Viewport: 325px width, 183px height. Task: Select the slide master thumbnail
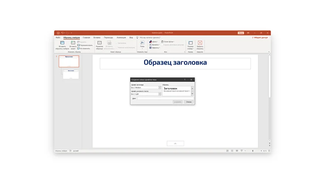[x=69, y=61]
